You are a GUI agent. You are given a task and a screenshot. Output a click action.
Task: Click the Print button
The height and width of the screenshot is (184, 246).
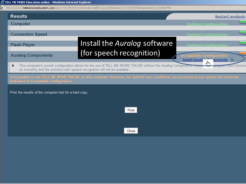pos(131,110)
